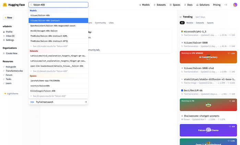Select tiiuae/falcon-40b-instruct result
Image resolution: width=240 pixels, height=145 pixels.
pyautogui.click(x=58, y=21)
